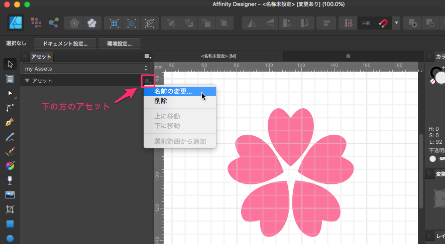
Task: Toggle snapping with the magnet icon
Action: pos(384,23)
